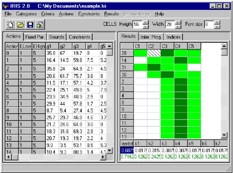This screenshot has height=173, width=233.
Task: Click the copy results toolbar icon
Action: 40,25
